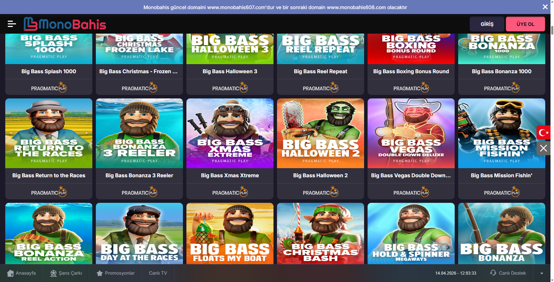This screenshot has height=282, width=554.
Task: Open Big Bass Bonanza 3 Reeler thumbnail
Action: point(139,133)
